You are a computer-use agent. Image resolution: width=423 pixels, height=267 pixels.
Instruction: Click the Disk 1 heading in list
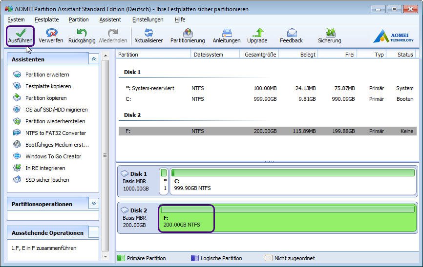[132, 72]
